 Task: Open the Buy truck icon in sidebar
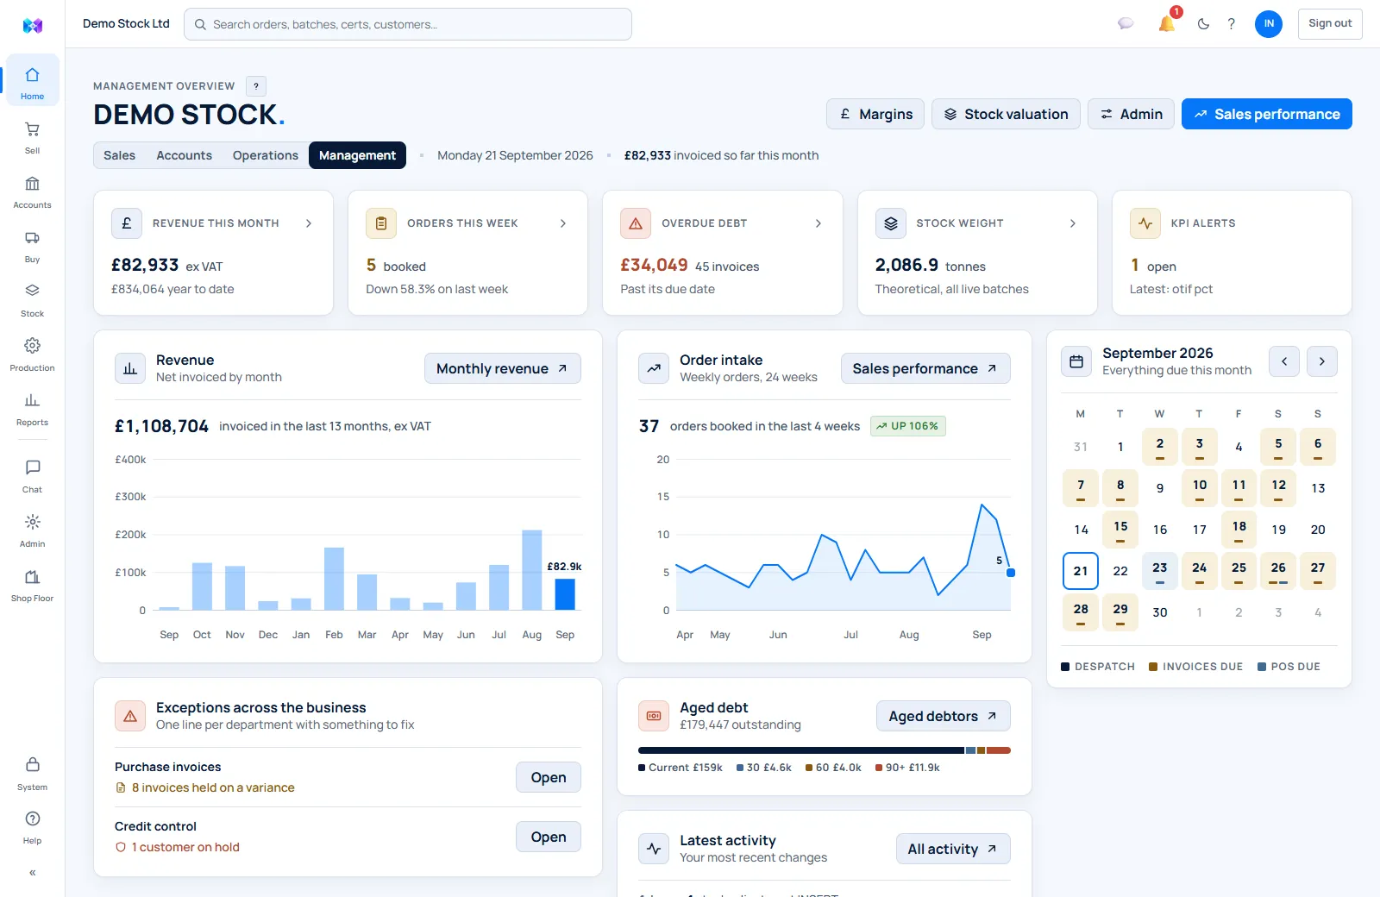pos(32,238)
